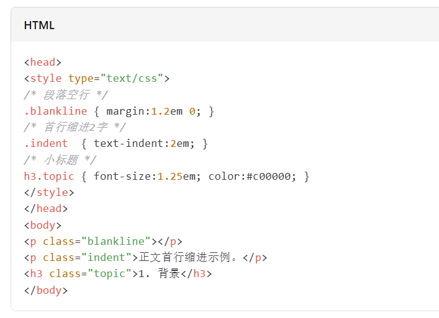Click the closing body tag
This screenshot has width=439, height=318.
point(46,289)
